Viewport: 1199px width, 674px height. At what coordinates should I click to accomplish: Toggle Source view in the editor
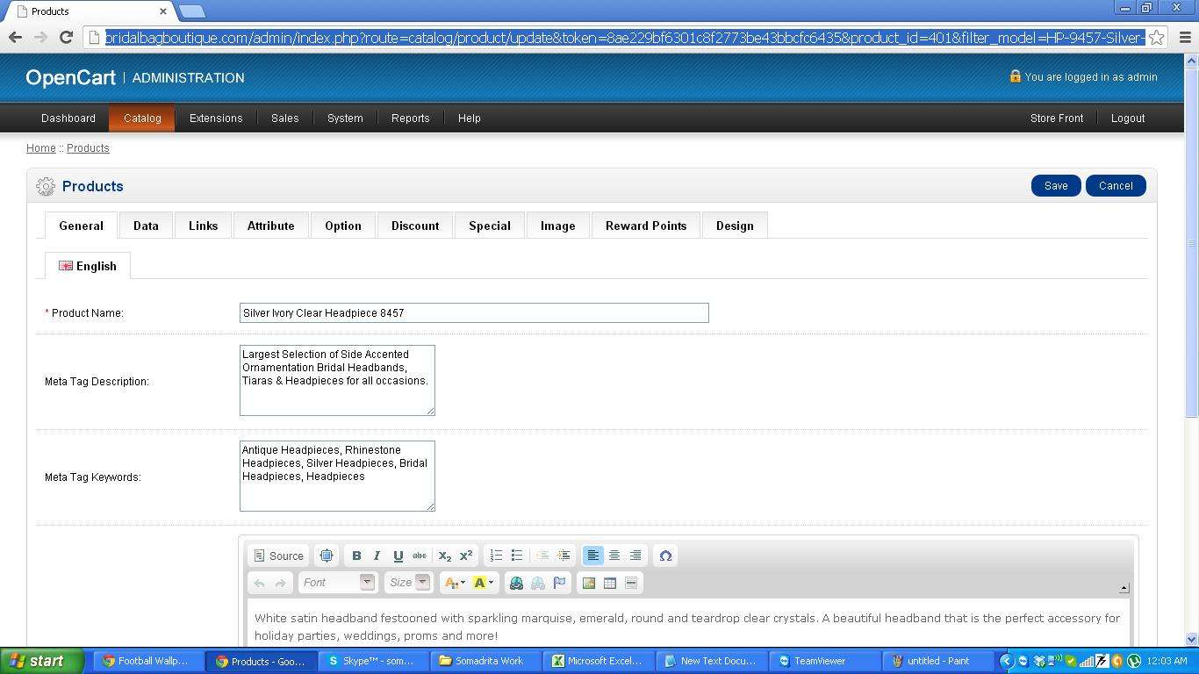click(x=278, y=556)
